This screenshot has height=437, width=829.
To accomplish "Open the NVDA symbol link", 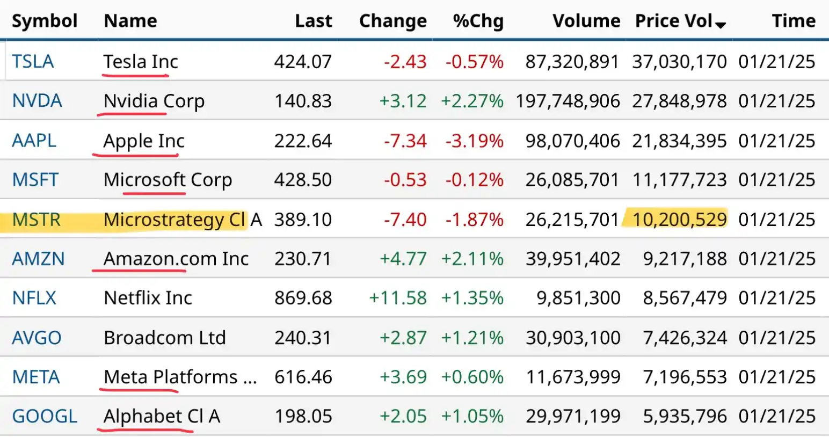I will (x=37, y=101).
